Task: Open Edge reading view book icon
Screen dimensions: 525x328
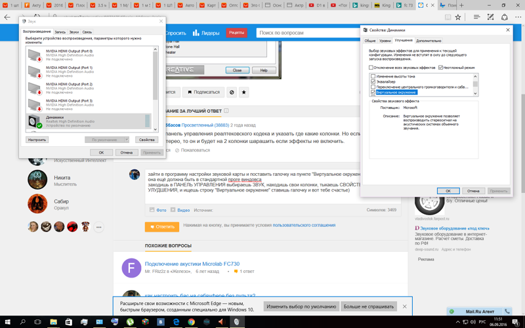Action: (448, 17)
